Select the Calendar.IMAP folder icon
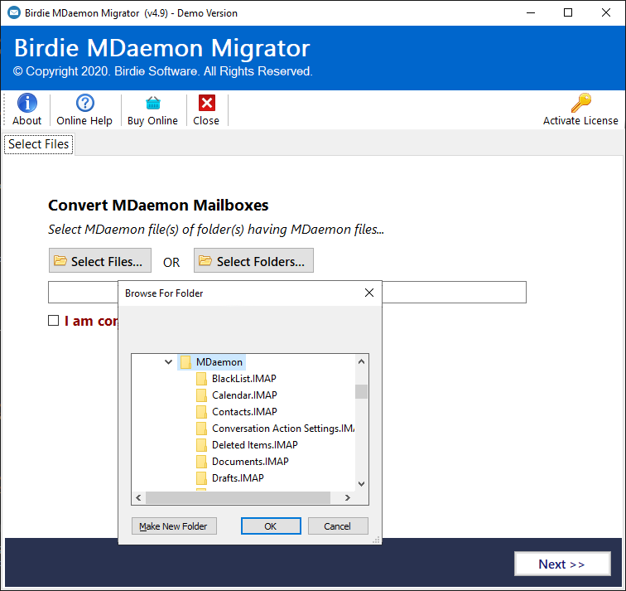Viewport: 626px width, 591px height. pos(201,395)
